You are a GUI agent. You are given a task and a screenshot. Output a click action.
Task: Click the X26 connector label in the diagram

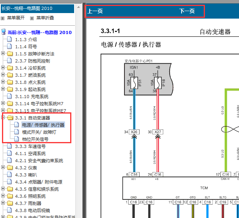(x=134, y=132)
